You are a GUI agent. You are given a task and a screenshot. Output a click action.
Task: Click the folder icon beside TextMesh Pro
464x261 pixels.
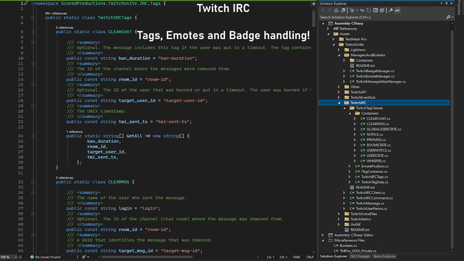tap(341, 39)
